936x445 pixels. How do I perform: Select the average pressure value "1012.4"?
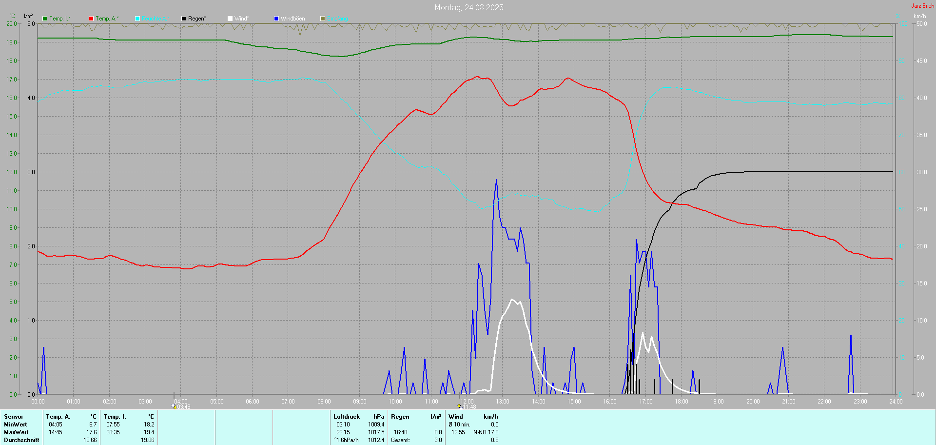coord(376,440)
